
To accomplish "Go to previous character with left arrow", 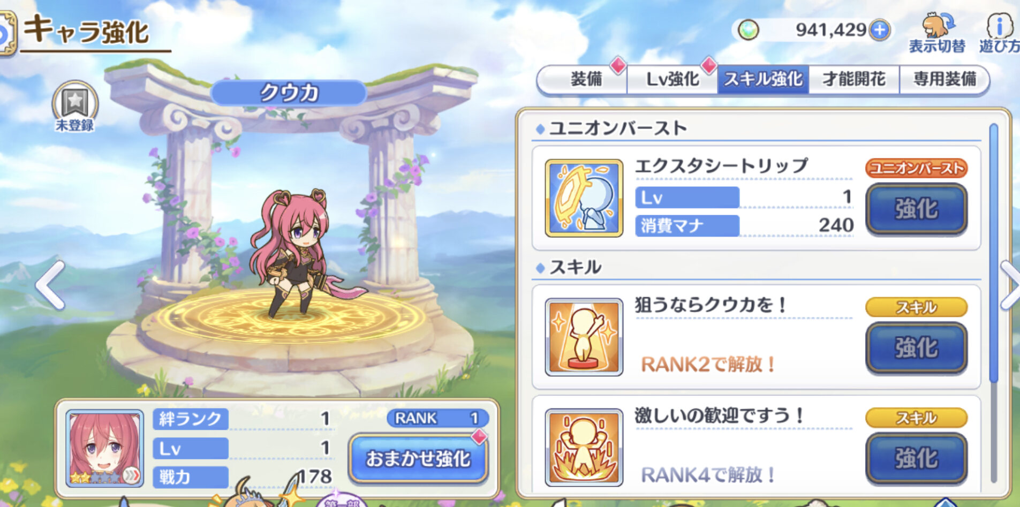I will click(51, 285).
